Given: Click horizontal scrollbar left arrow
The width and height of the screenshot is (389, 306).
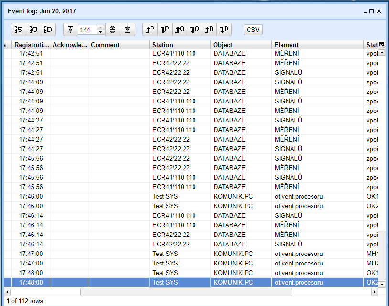Looking at the screenshot, I should point(7,292).
